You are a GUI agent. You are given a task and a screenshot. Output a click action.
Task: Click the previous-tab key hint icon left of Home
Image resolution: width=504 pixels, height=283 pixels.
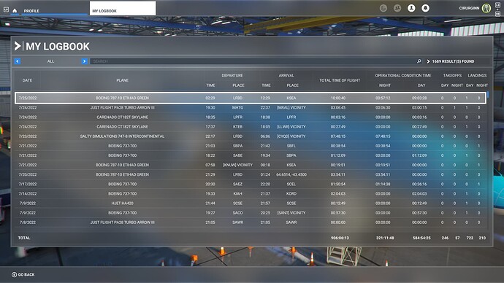pos(6,9)
